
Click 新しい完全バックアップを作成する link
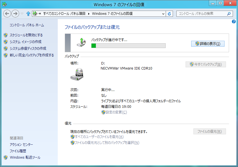pyautogui.click(x=32, y=55)
